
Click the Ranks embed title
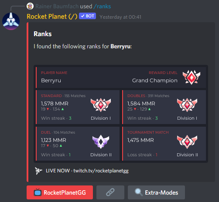tap(43, 34)
